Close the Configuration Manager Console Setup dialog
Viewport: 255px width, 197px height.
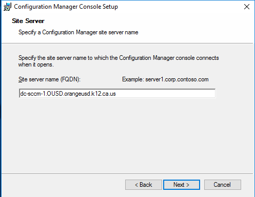(247, 7)
